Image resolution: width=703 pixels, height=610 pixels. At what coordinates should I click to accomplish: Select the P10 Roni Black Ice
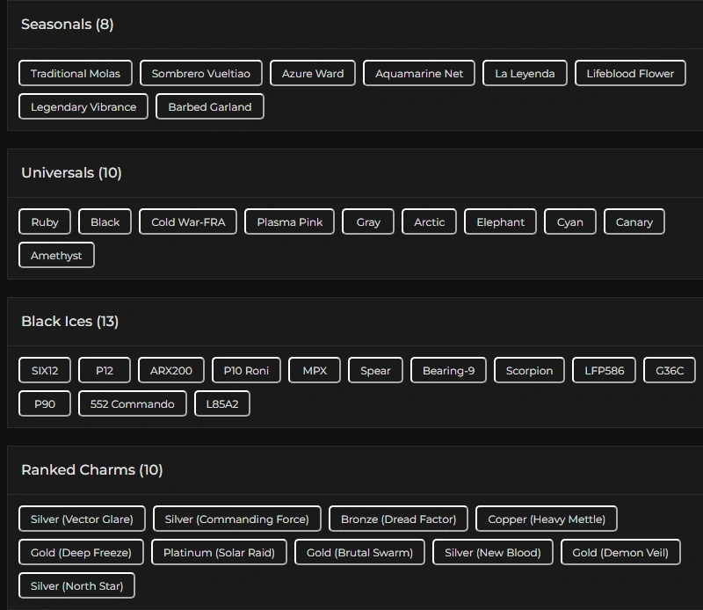246,370
